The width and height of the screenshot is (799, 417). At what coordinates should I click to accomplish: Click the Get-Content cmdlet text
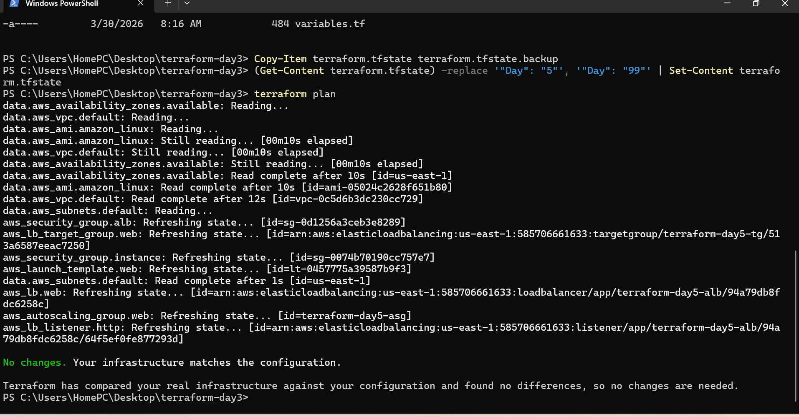pos(292,71)
